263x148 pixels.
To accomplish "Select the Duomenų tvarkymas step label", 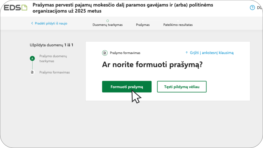I will coord(108,25).
